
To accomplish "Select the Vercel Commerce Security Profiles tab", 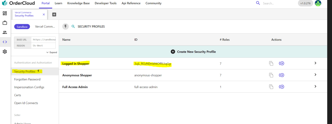I will (x=30, y=14).
